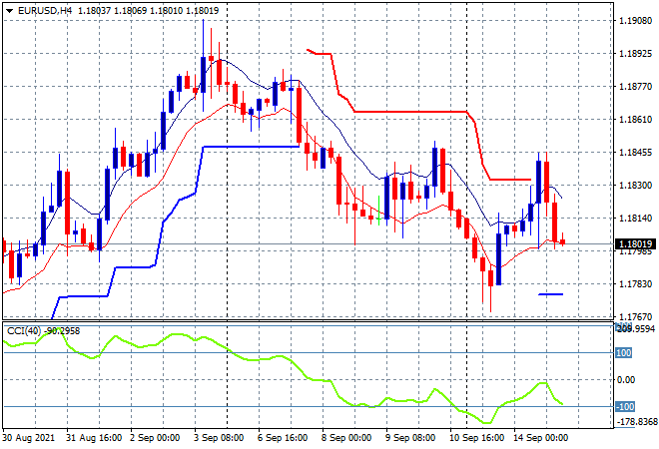Click price axis label 1.18770
The height and width of the screenshot is (449, 659).
[635, 87]
